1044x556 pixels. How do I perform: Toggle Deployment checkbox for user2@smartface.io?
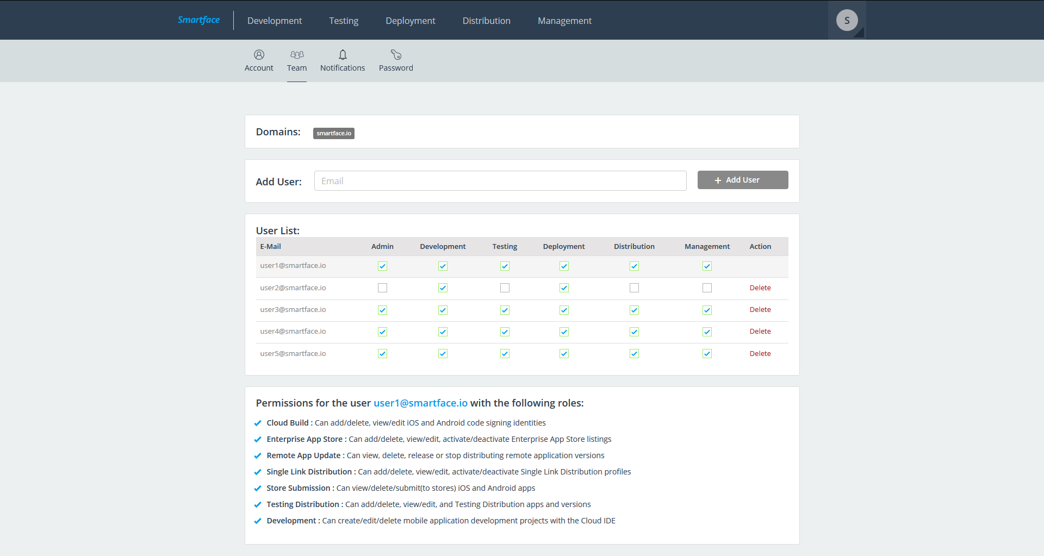(564, 288)
